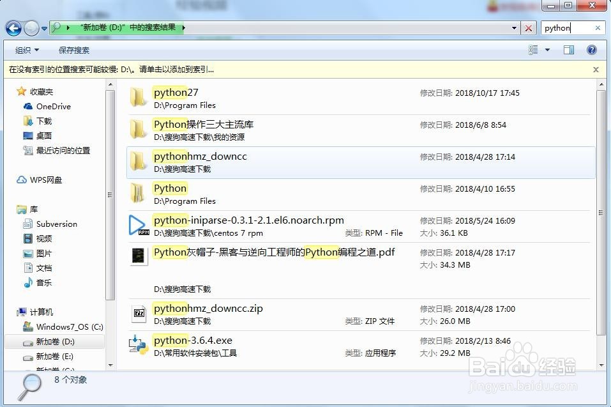Select the Python操作三大主流库 result name

[204, 125]
